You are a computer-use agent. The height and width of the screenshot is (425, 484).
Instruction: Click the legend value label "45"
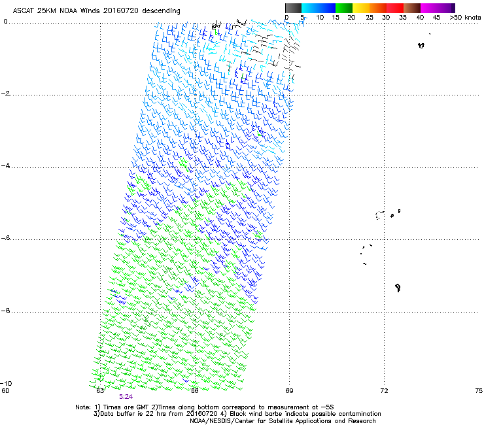tap(436, 18)
